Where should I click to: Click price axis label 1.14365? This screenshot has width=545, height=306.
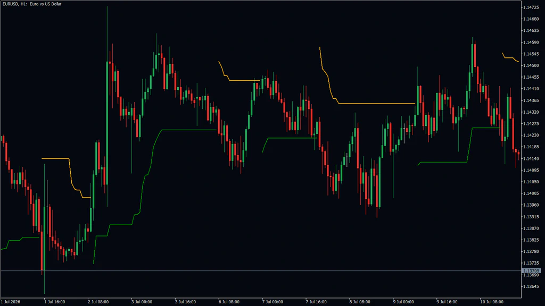[x=531, y=100]
